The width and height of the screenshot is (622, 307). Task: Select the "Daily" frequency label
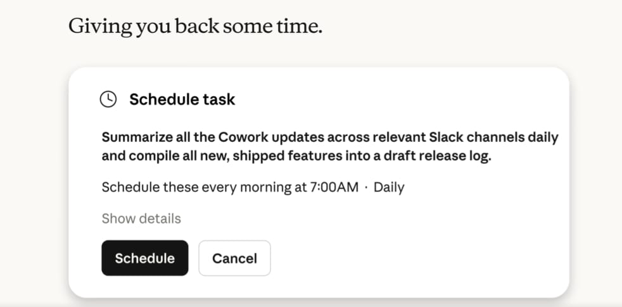[x=389, y=187]
